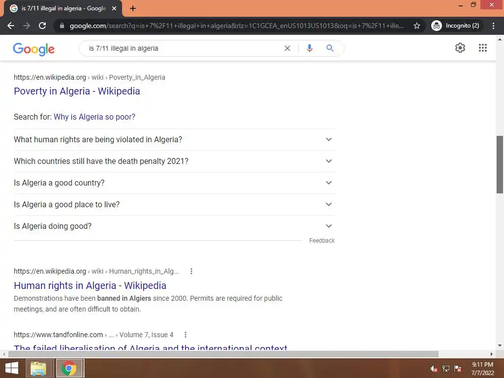Click the address bar URL
504x378 pixels.
(x=237, y=26)
